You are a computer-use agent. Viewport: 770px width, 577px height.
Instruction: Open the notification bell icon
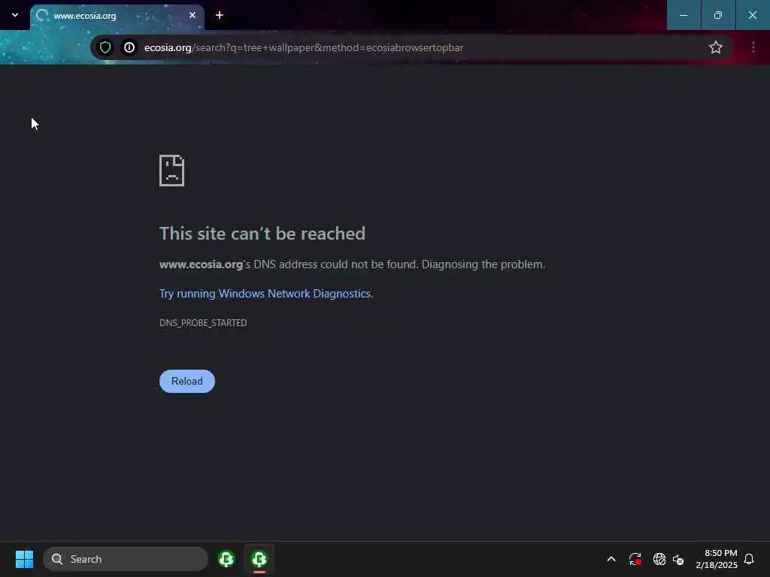tap(749, 559)
